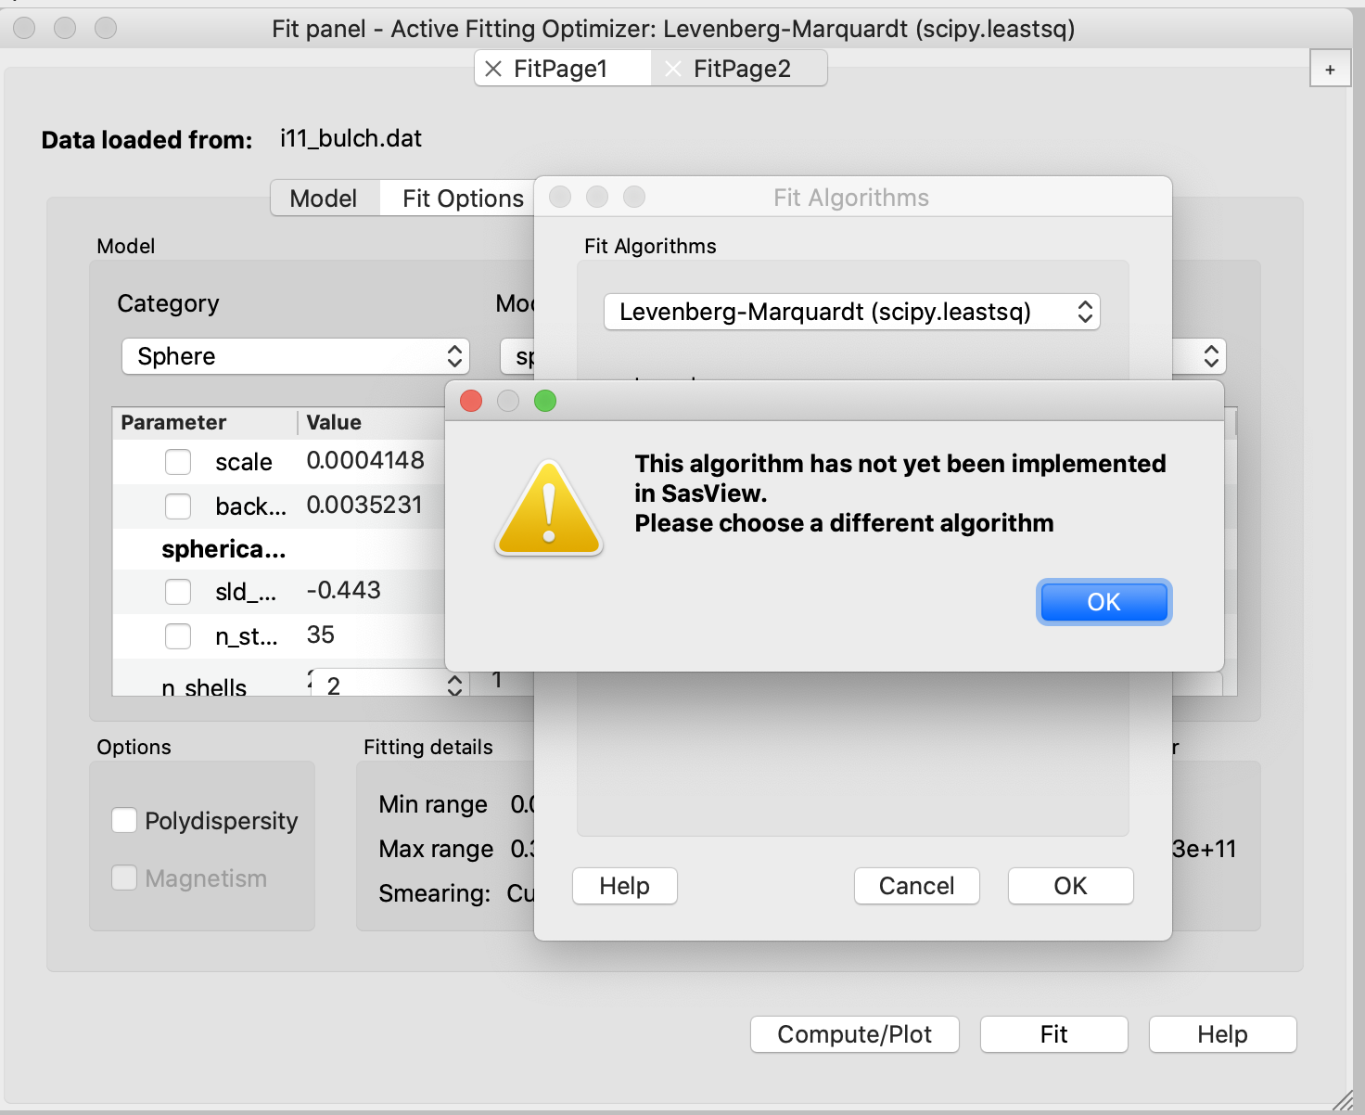1365x1115 pixels.
Task: Check the sld_ parameter checkbox
Action: 178,591
